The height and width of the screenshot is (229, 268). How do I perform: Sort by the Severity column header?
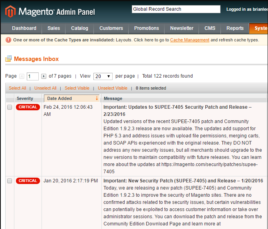(25, 98)
